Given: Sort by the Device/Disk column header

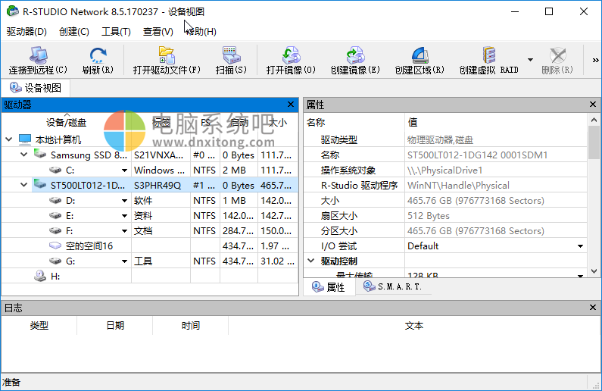Looking at the screenshot, I should coord(67,123).
